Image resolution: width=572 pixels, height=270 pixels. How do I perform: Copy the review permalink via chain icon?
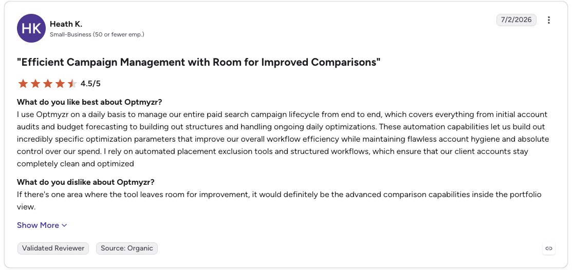coord(549,248)
